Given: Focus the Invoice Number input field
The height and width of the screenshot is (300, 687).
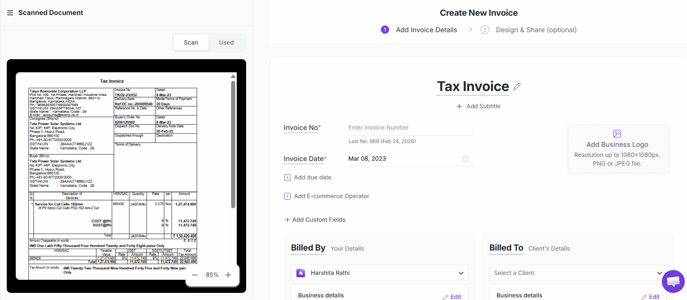Looking at the screenshot, I should point(410,128).
